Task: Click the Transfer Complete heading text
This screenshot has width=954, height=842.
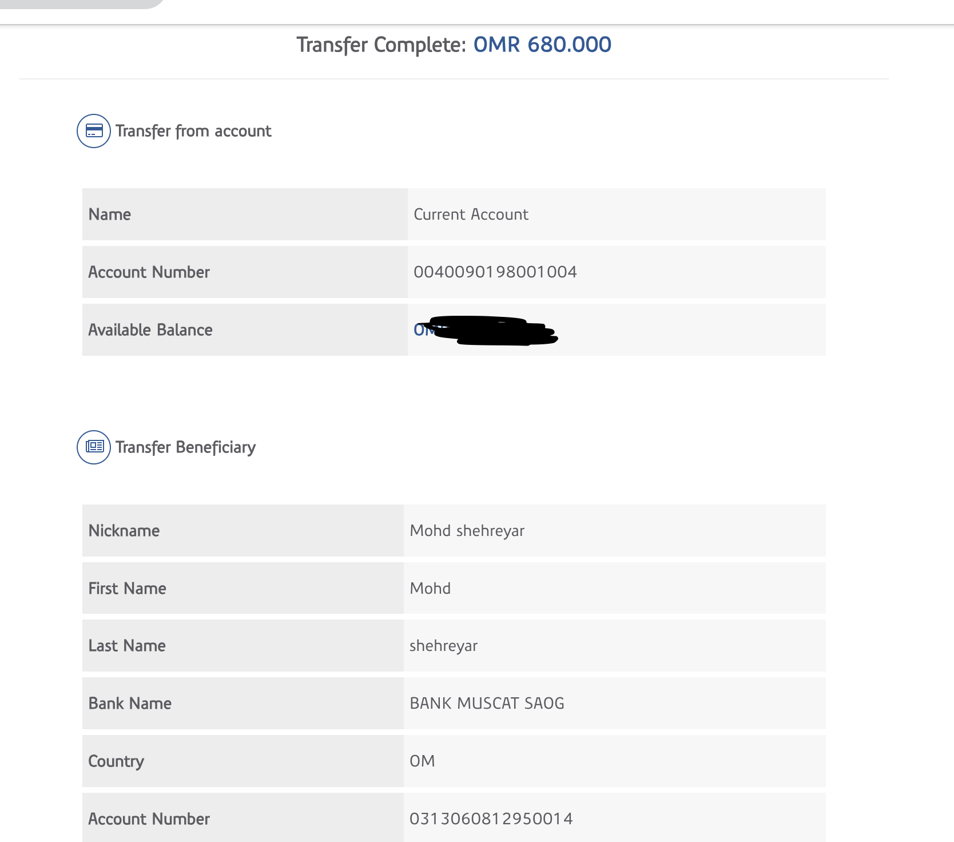Action: pos(381,45)
